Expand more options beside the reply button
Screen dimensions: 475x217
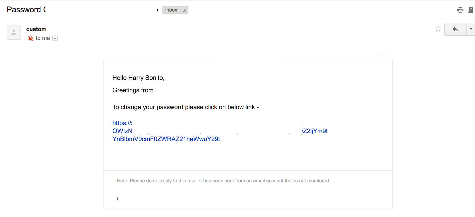[x=471, y=29]
